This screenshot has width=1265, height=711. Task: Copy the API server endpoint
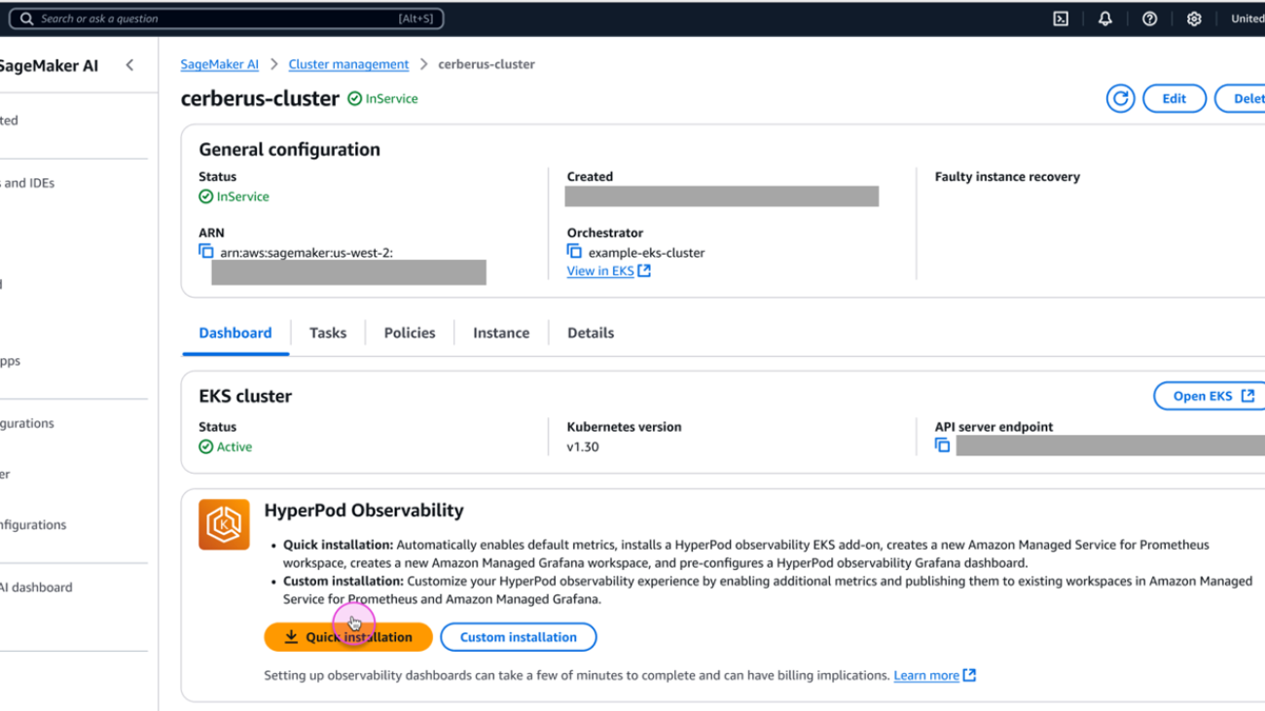point(942,444)
